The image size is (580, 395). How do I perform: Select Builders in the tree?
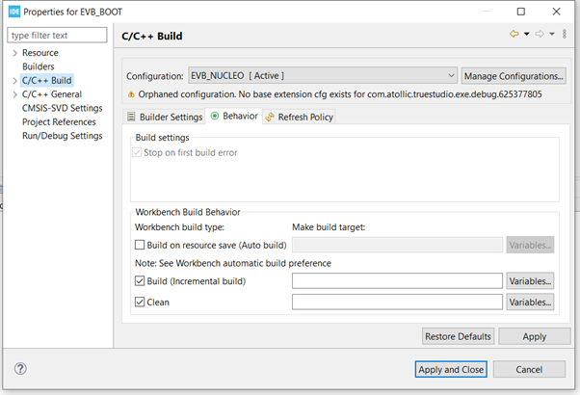point(39,66)
